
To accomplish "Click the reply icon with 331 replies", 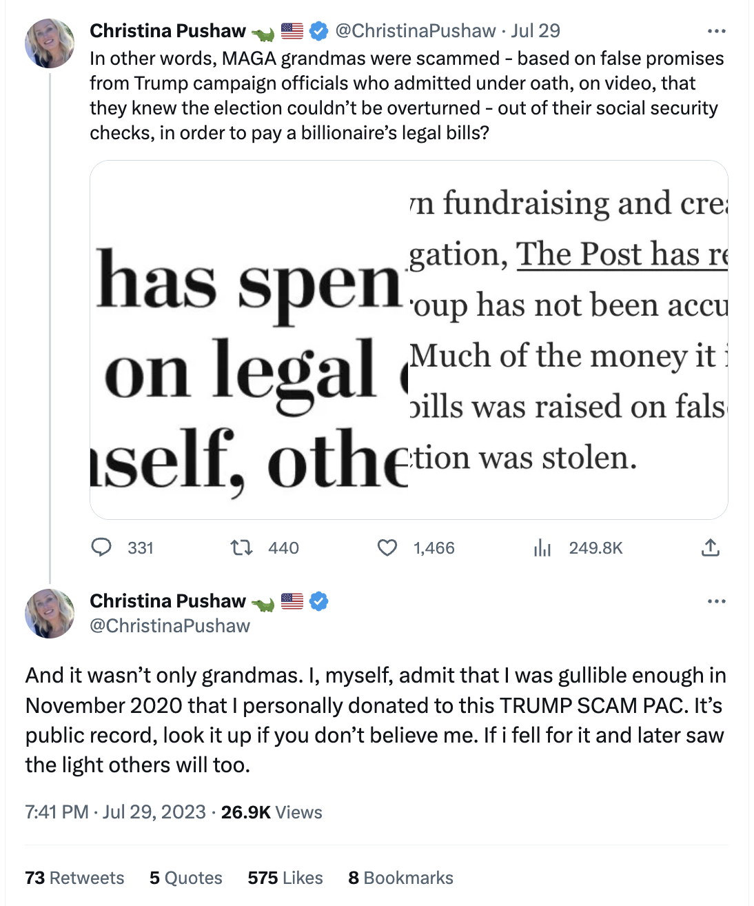I will pos(102,547).
